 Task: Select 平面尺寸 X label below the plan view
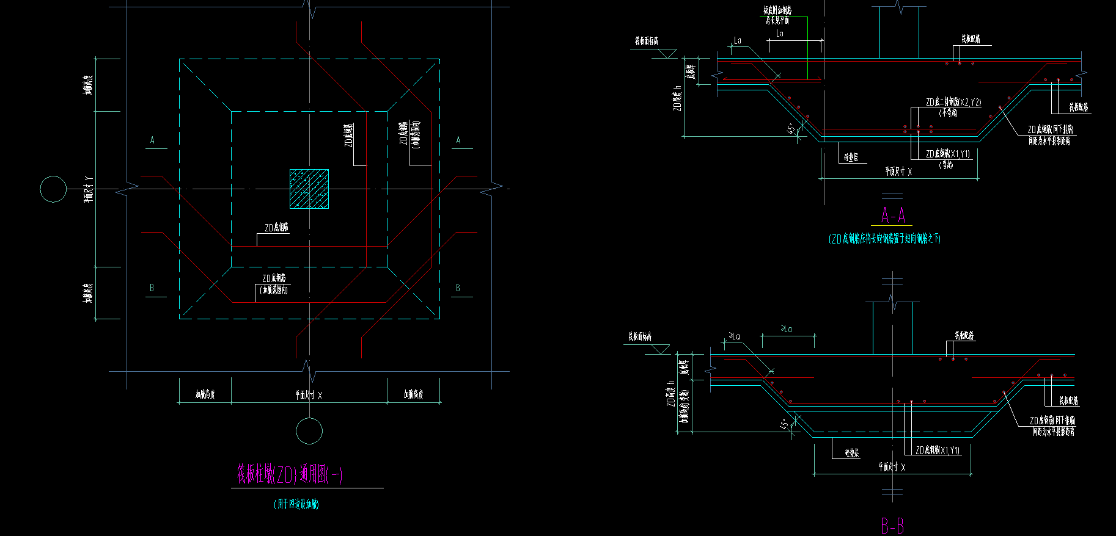(x=309, y=395)
